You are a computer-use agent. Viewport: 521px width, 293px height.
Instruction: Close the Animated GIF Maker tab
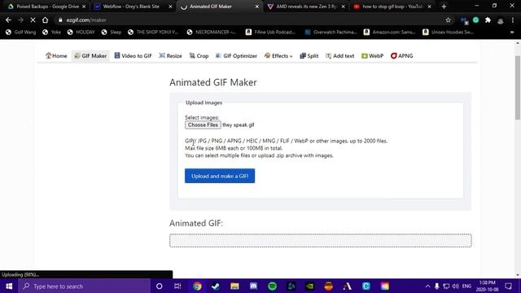point(257,7)
